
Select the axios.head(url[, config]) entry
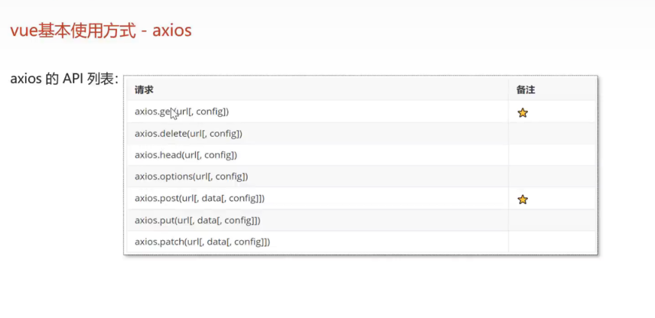pyautogui.click(x=185, y=155)
